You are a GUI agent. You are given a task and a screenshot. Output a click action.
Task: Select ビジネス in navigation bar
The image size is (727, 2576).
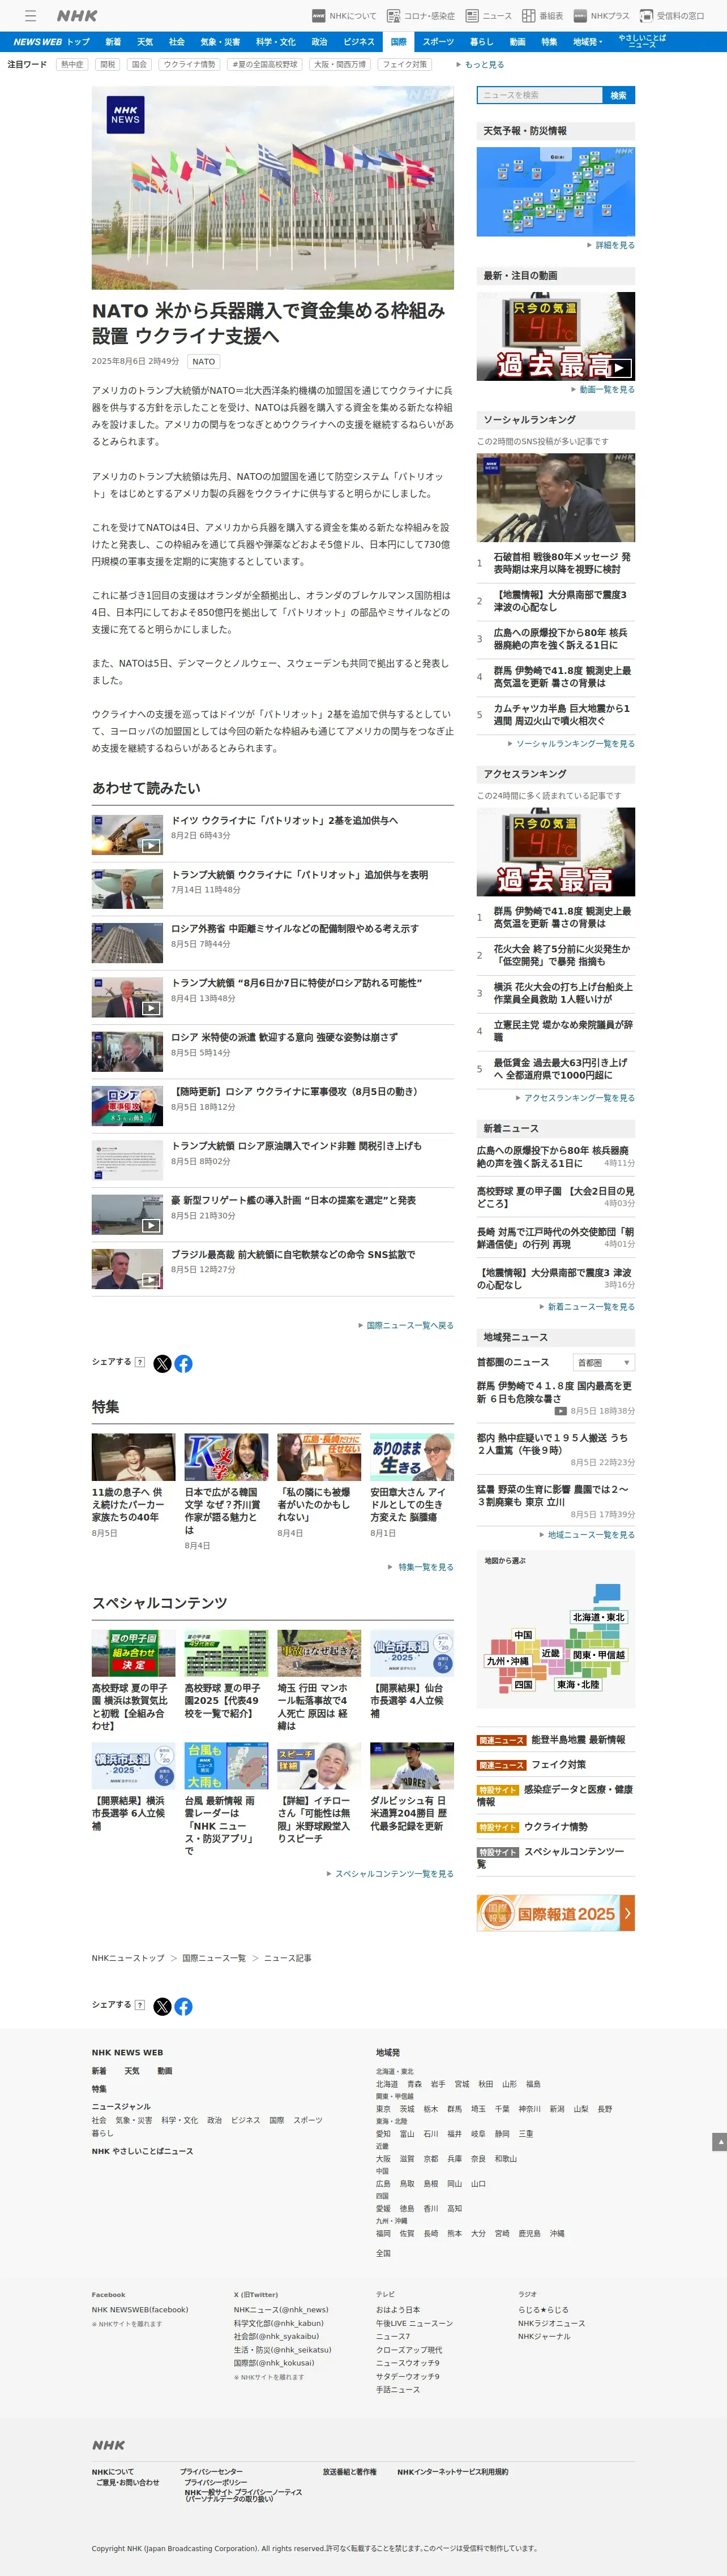[359, 42]
